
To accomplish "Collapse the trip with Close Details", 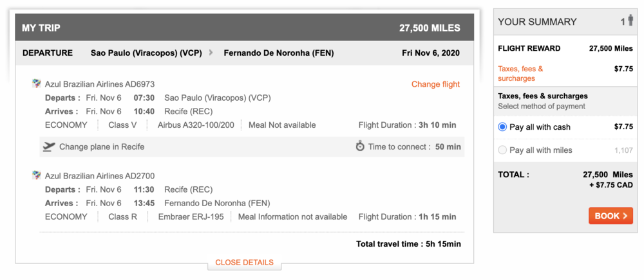I will pyautogui.click(x=244, y=263).
